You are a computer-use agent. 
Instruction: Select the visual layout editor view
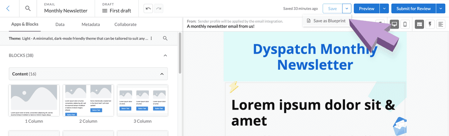[x=419, y=24]
